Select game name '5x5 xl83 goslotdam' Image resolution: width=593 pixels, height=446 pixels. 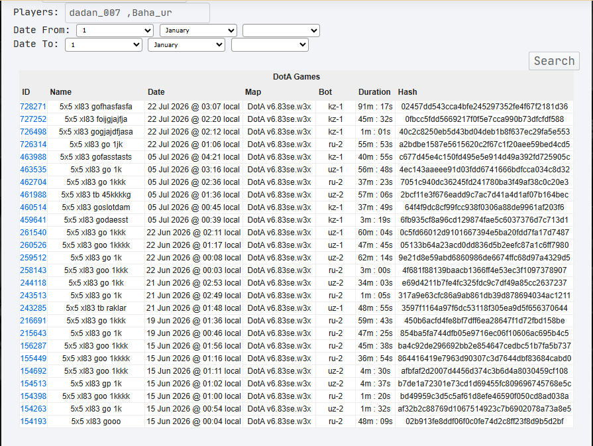pos(96,207)
